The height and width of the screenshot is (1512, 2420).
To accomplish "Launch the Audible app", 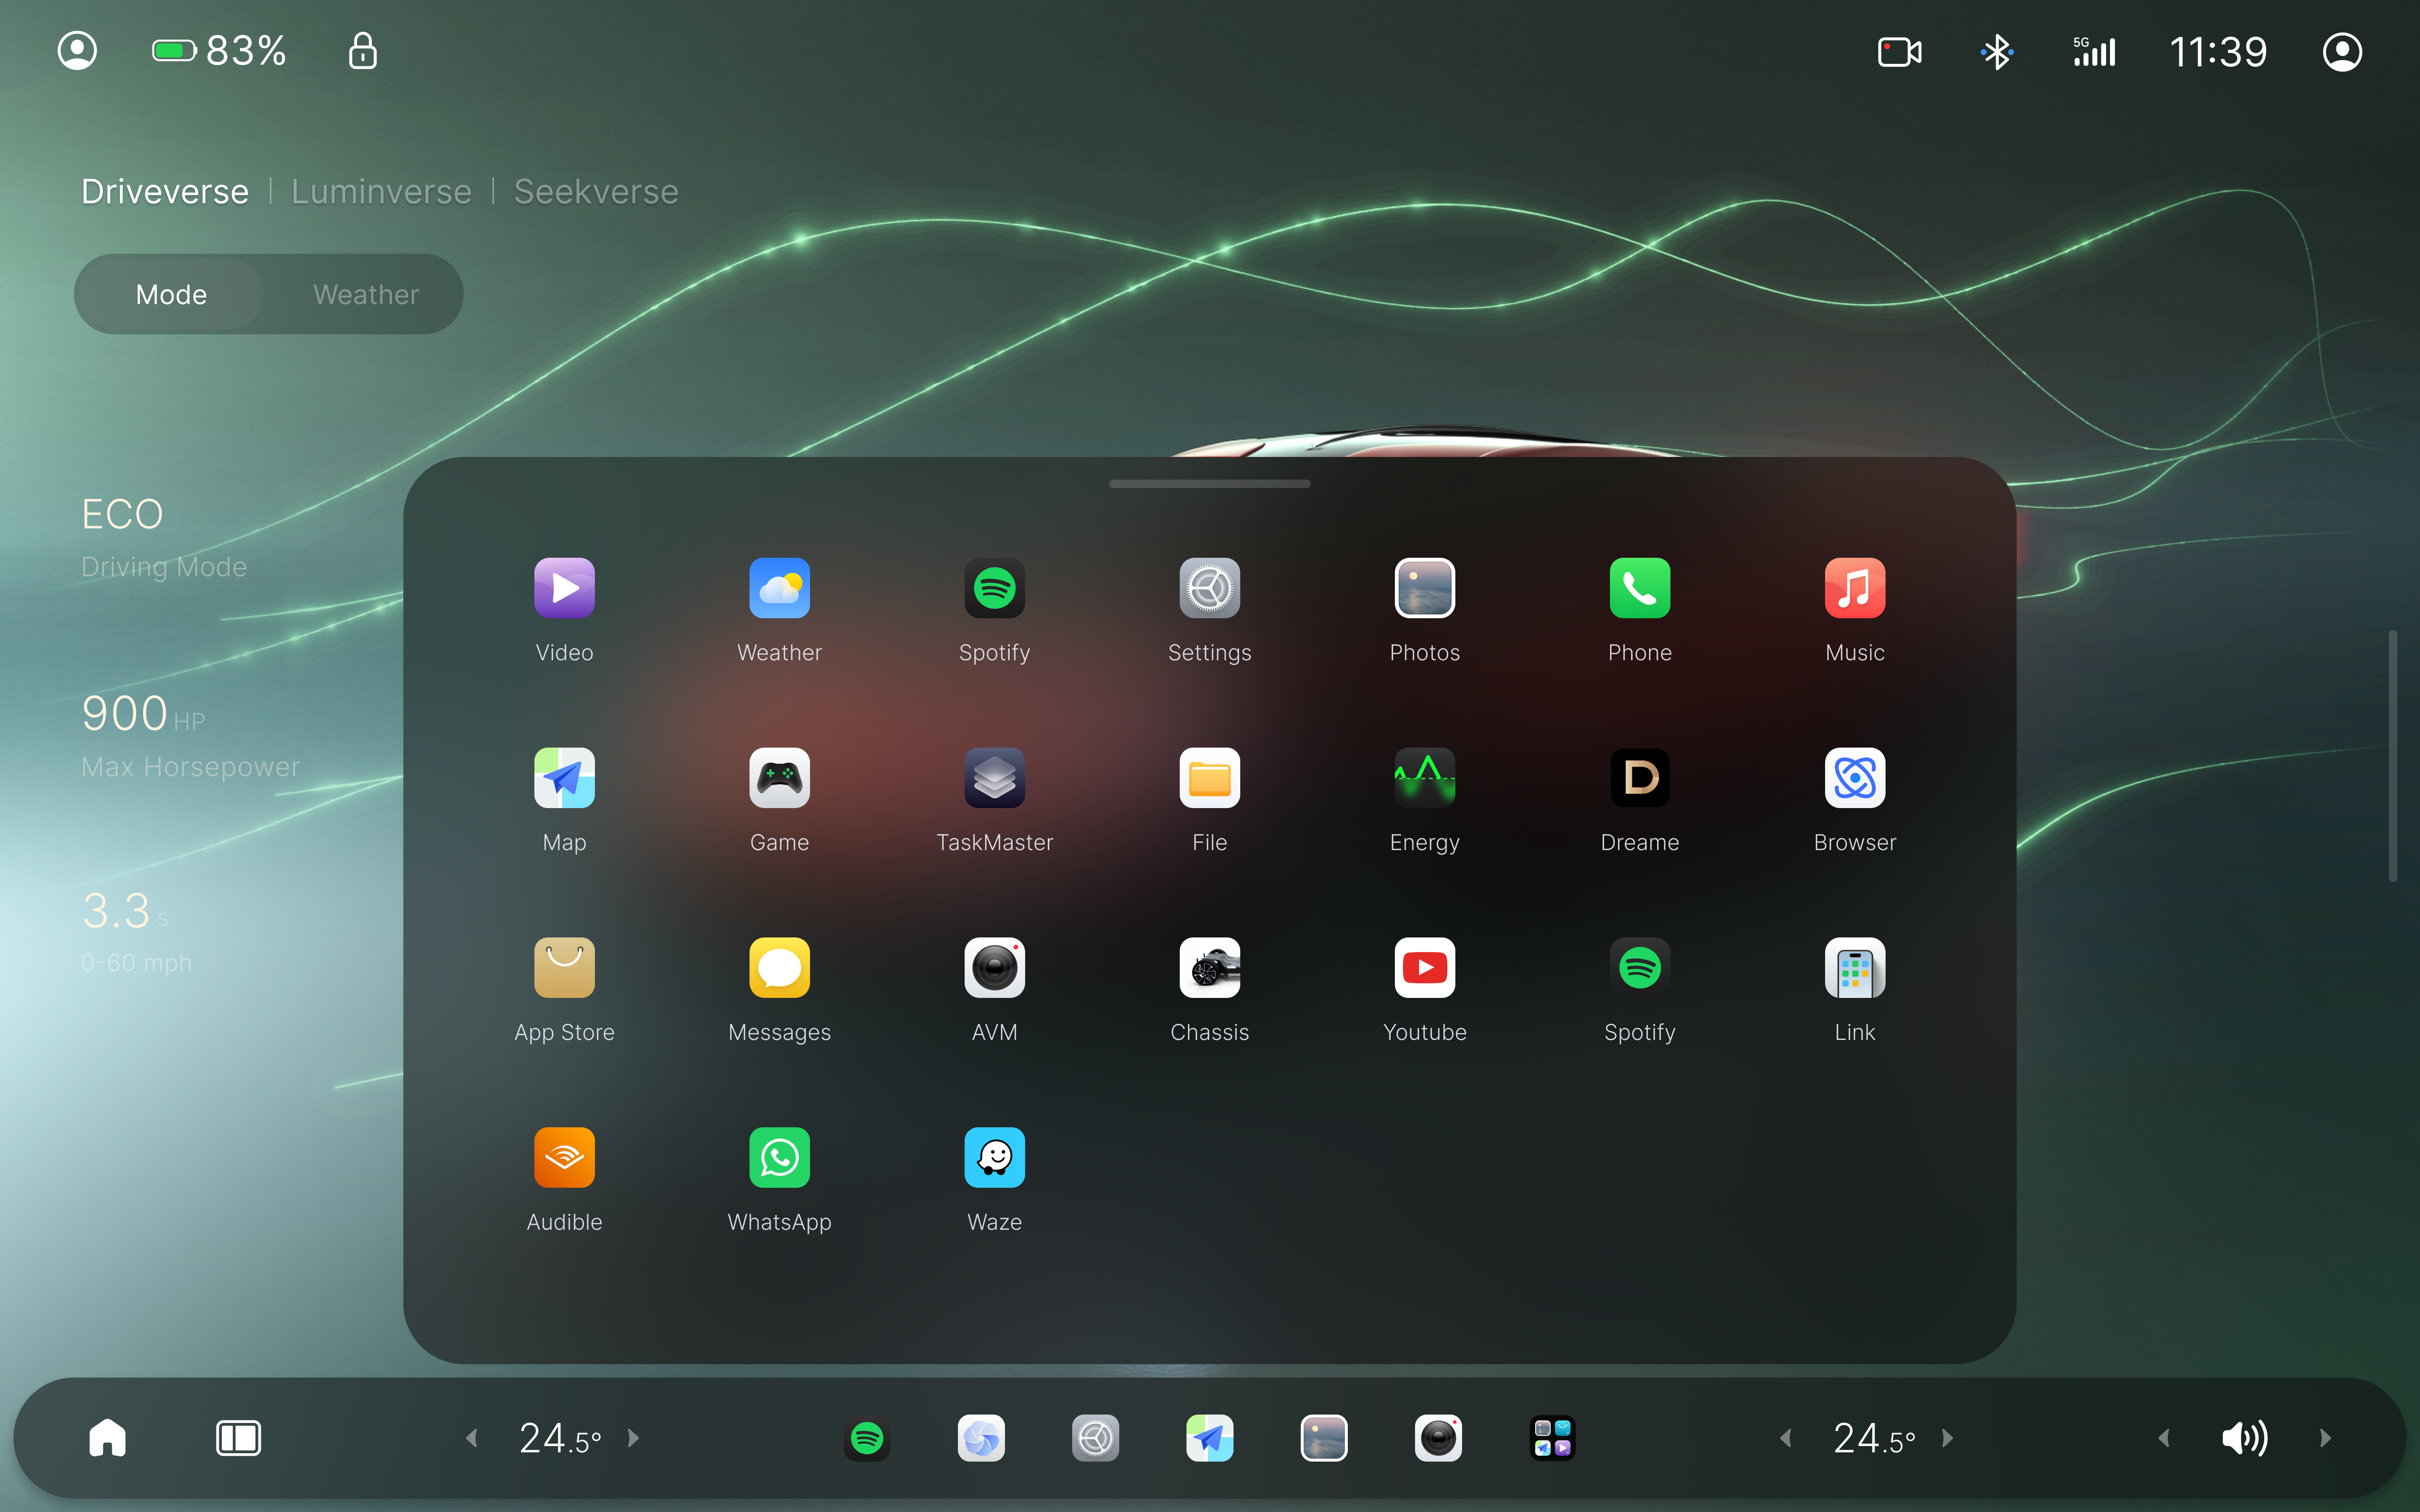I will click(x=564, y=1158).
